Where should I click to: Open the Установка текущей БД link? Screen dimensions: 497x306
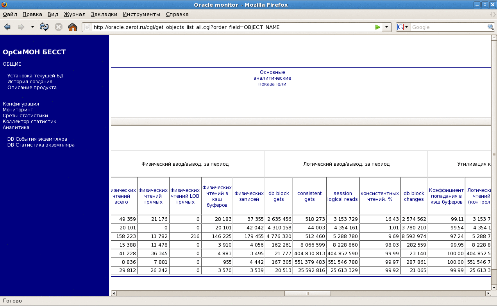point(35,76)
